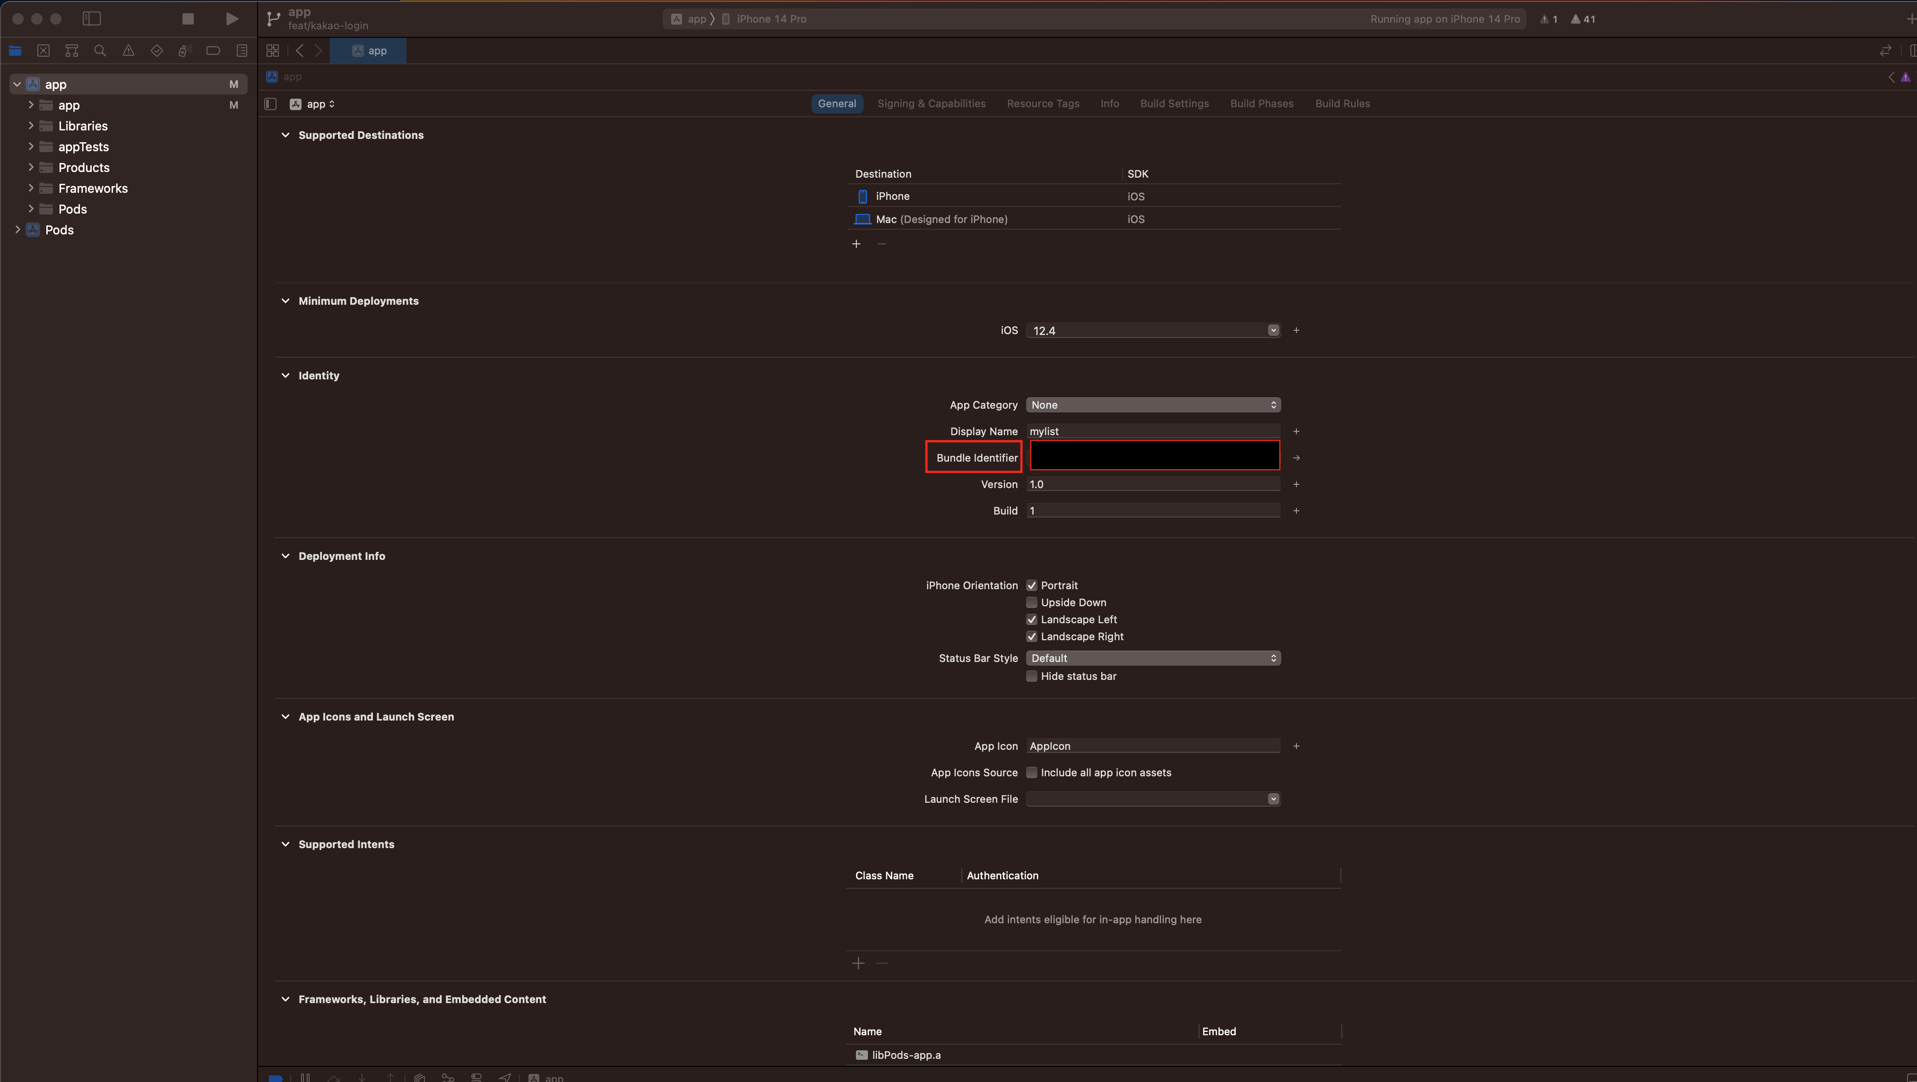Click the iPhone 14 Pro destination selector
The image size is (1917, 1082).
tap(770, 19)
